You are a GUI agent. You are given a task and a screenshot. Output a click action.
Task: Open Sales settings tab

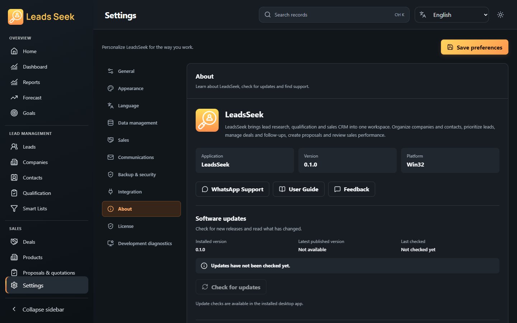coord(141,140)
